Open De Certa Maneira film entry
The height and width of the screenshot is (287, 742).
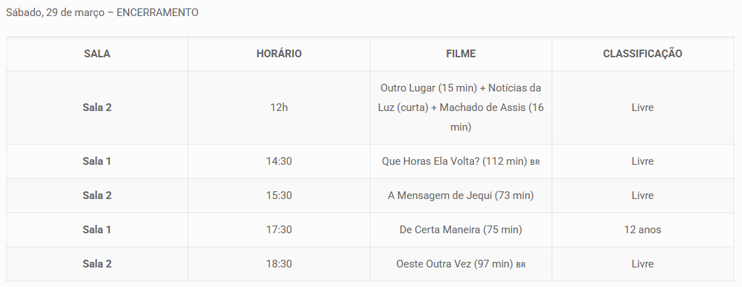click(x=461, y=230)
